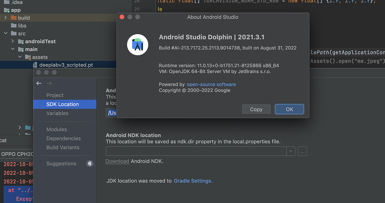The image size is (385, 203).
Task: Click the libs folder icon
Action: click(x=14, y=26)
